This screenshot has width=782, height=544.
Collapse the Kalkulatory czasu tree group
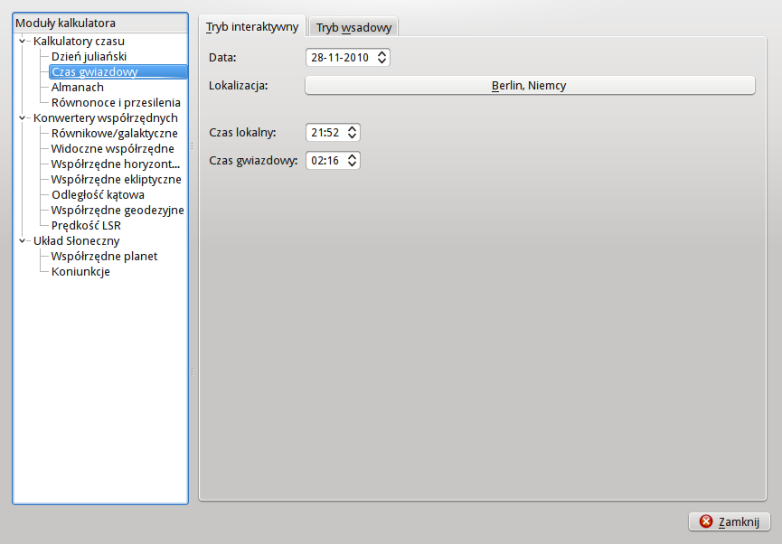22,41
